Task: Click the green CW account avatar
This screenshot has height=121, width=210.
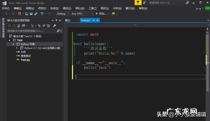Action: (x=207, y=8)
